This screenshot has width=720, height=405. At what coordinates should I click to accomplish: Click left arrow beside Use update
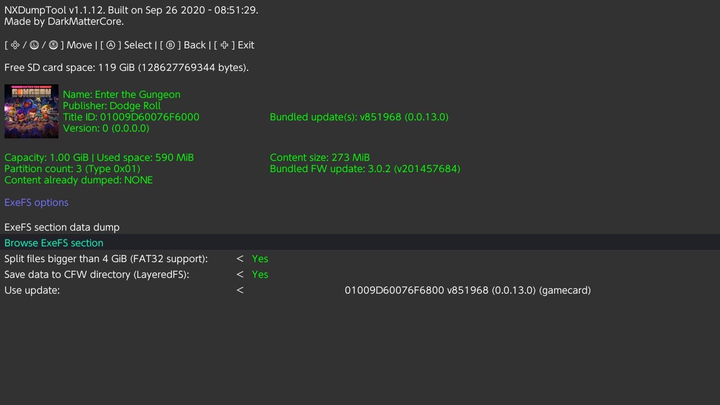[240, 290]
